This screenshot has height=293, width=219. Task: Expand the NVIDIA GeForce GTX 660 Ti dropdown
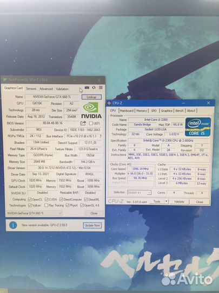34,213
